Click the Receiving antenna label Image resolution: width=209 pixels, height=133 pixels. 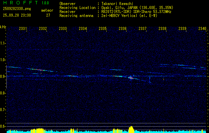[x=76, y=16]
